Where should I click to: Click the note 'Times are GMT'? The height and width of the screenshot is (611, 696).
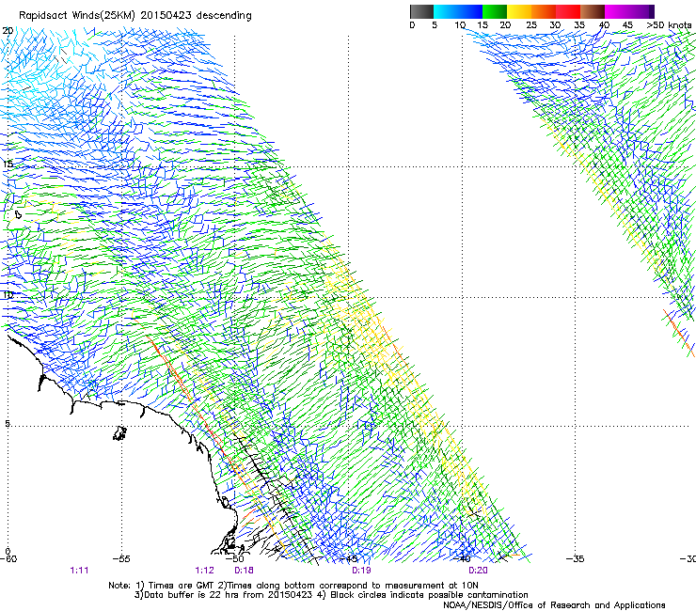pyautogui.click(x=182, y=586)
